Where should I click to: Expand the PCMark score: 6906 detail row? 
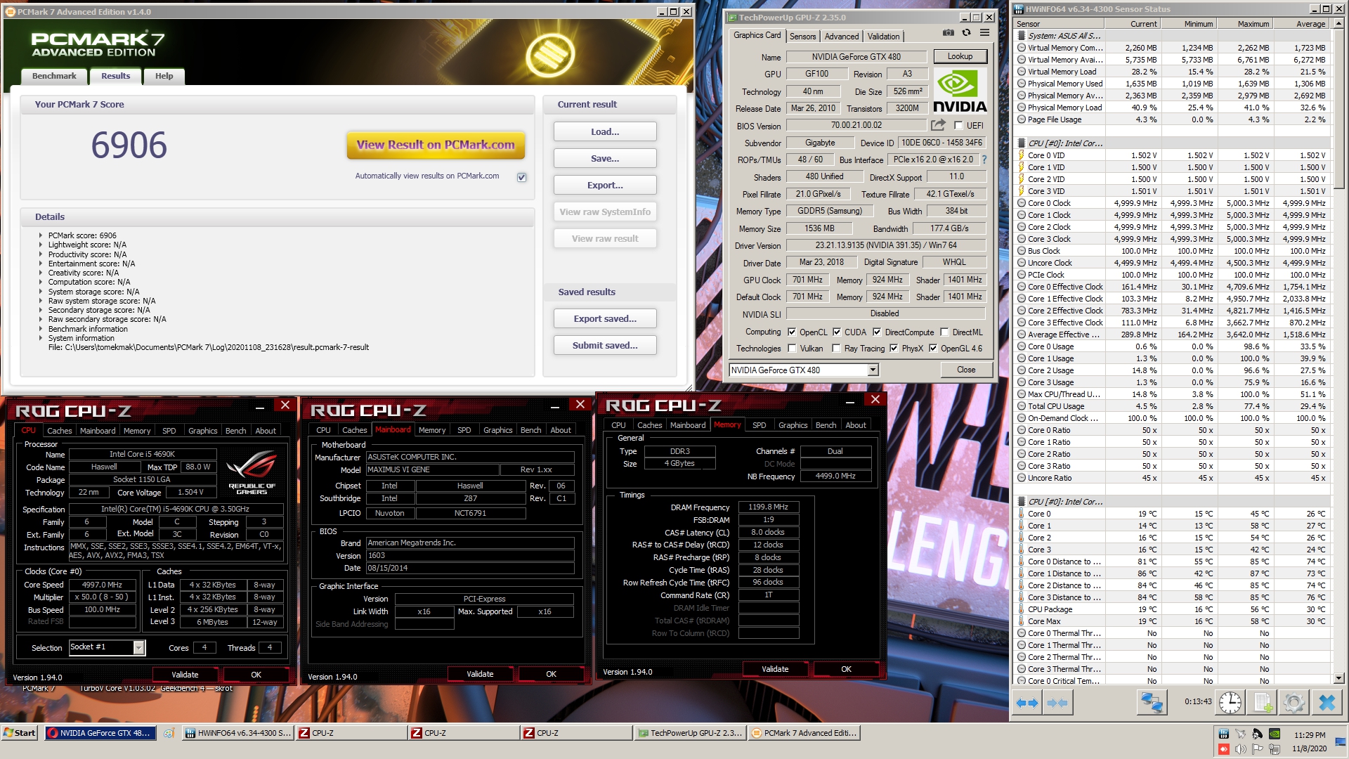[41, 236]
